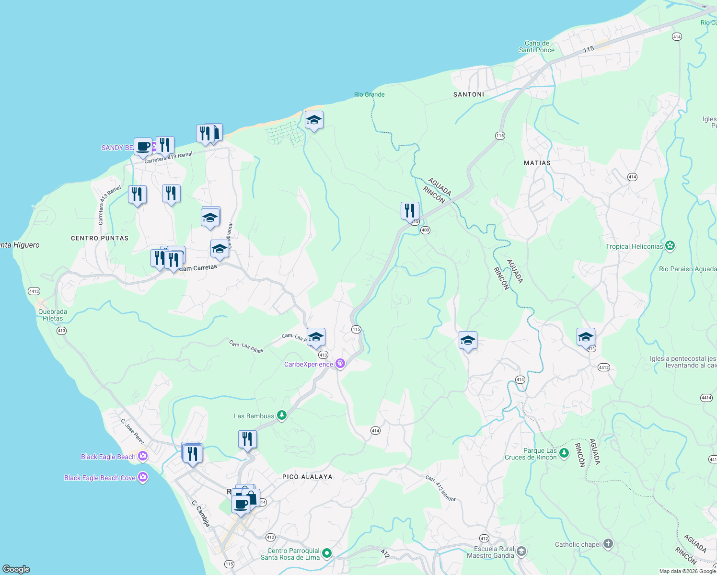Click the Black Eagle Beach pink marker
This screenshot has width=717, height=575.
[142, 456]
